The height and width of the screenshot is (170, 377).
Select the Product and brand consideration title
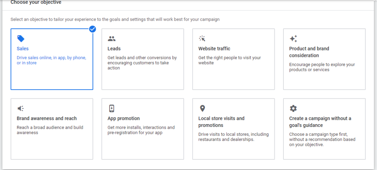tap(309, 52)
